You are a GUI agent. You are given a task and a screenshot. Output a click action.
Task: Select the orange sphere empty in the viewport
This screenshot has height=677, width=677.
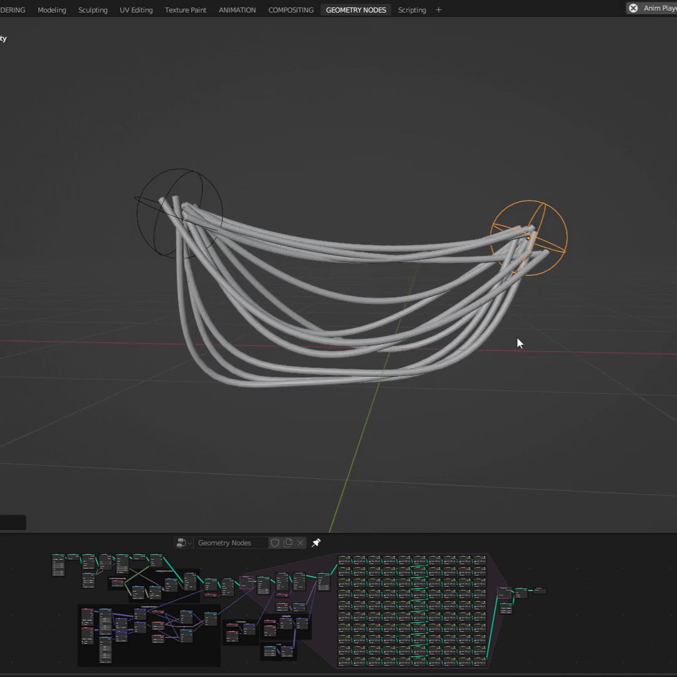(x=530, y=237)
